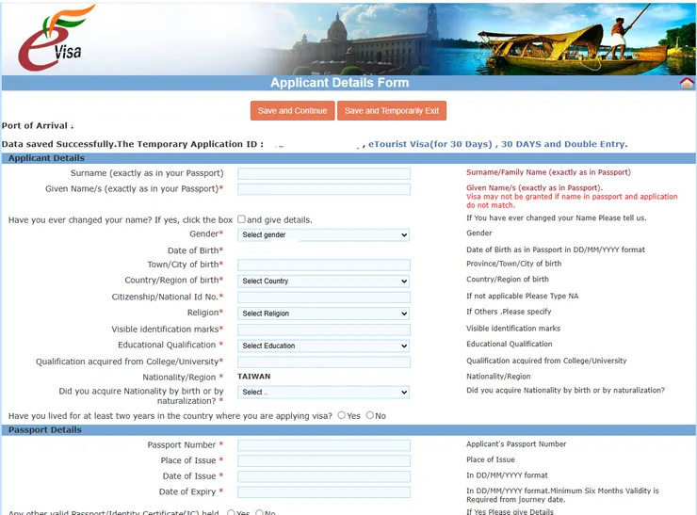The image size is (697, 515).
Task: Click 'Visa may not be granted' warning text
Action: point(572,201)
